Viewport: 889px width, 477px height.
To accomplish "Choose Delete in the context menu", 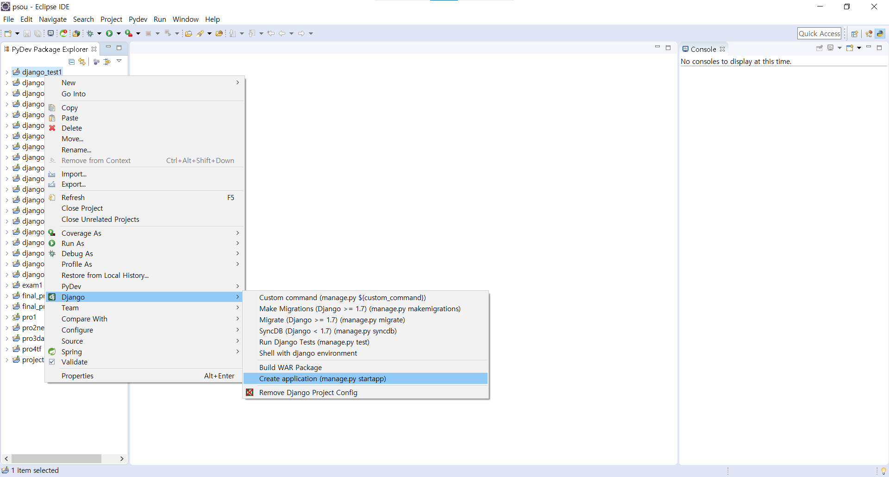I will [x=144, y=128].
